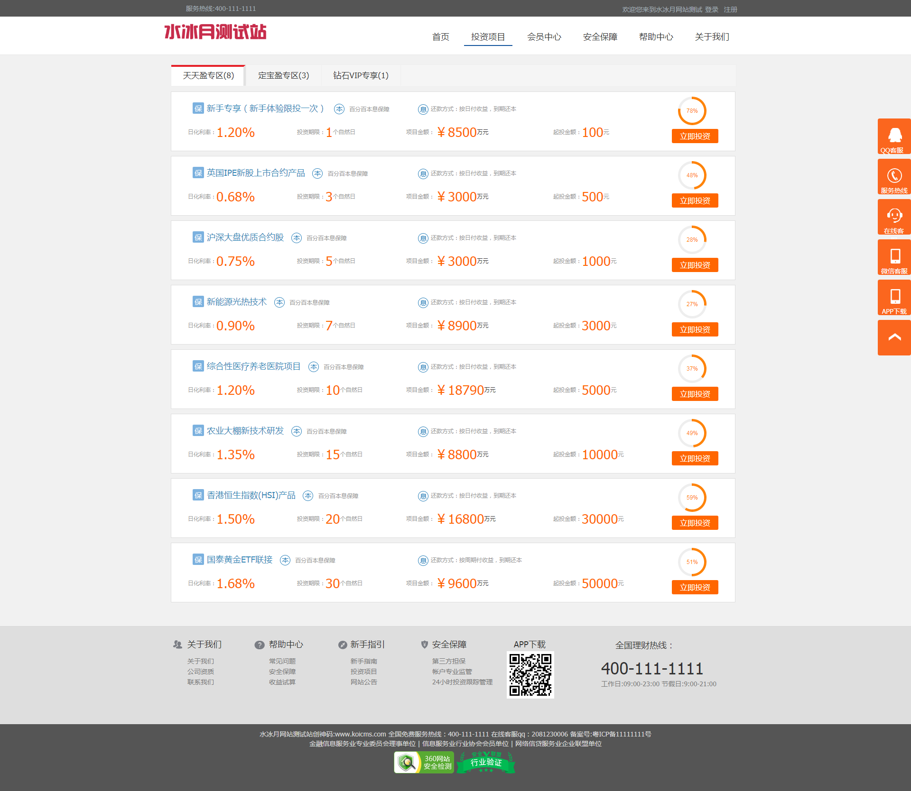Image resolution: width=911 pixels, height=791 pixels.
Task: Click the 登录 link in top bar
Action: point(711,9)
